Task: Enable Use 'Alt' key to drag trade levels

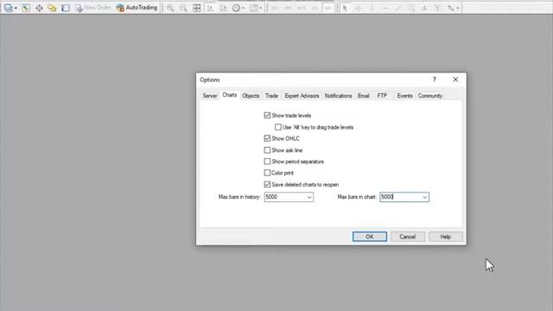Action: (x=278, y=127)
